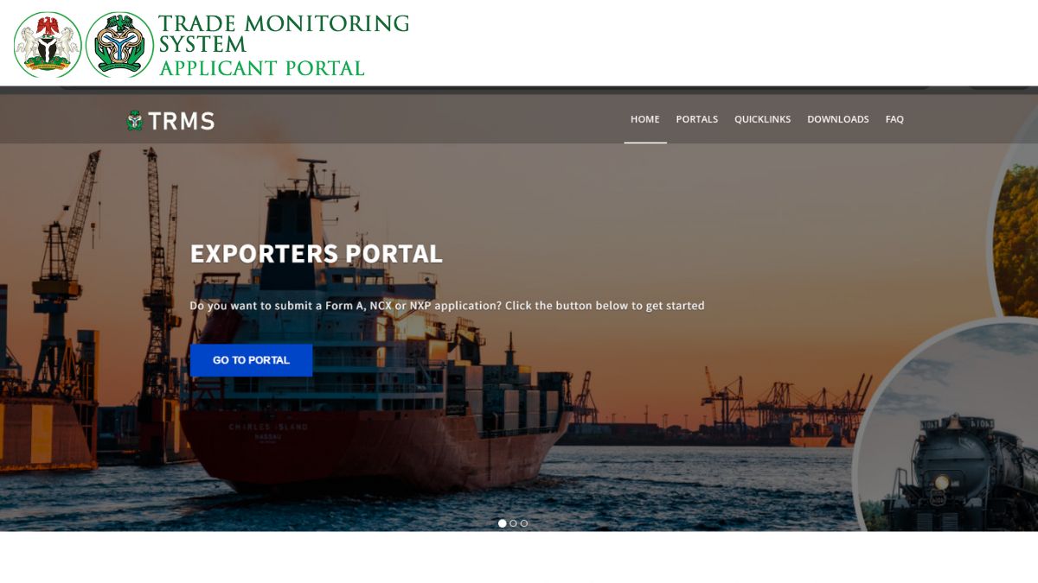Click the Form A, NCX or NXP description text
Screen dimensions: 1038x583
447,306
